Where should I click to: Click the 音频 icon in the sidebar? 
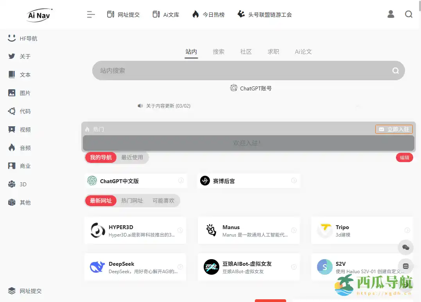(x=19, y=148)
